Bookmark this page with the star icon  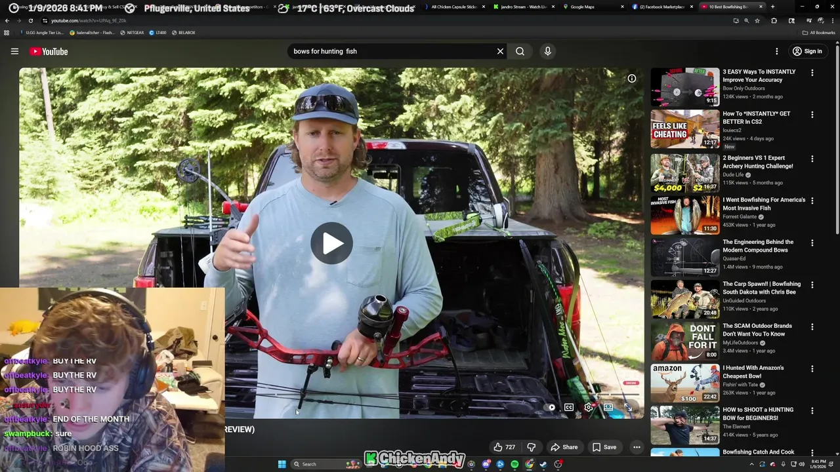click(x=757, y=20)
